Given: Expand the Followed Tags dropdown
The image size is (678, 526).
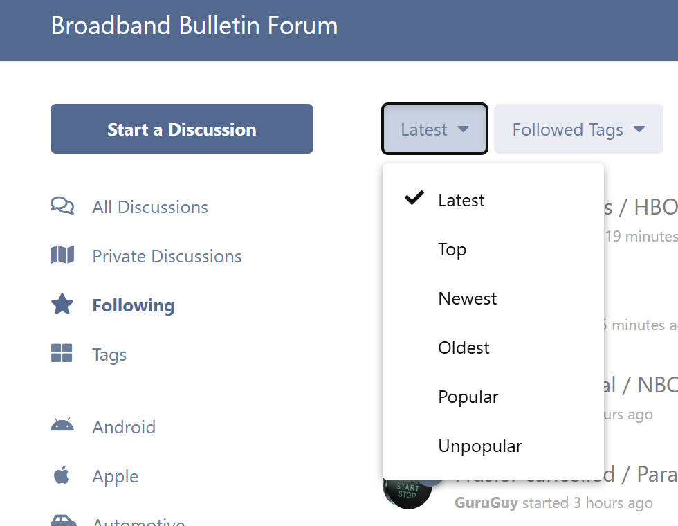Looking at the screenshot, I should tap(578, 129).
